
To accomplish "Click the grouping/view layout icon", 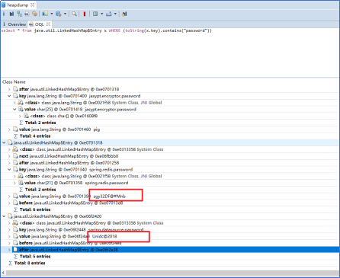I will click(x=95, y=14).
